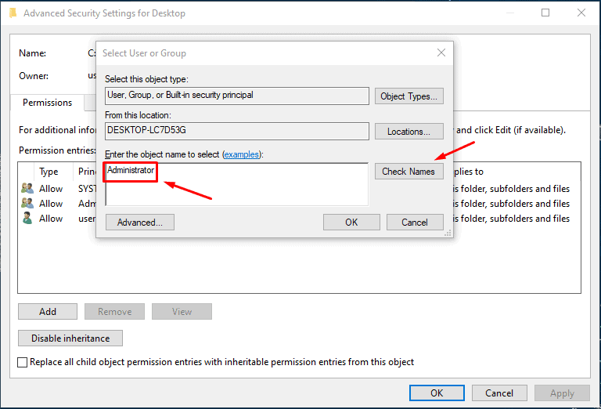601x409 pixels.
Task: Click the folder icon in the title bar
Action: coord(13,13)
